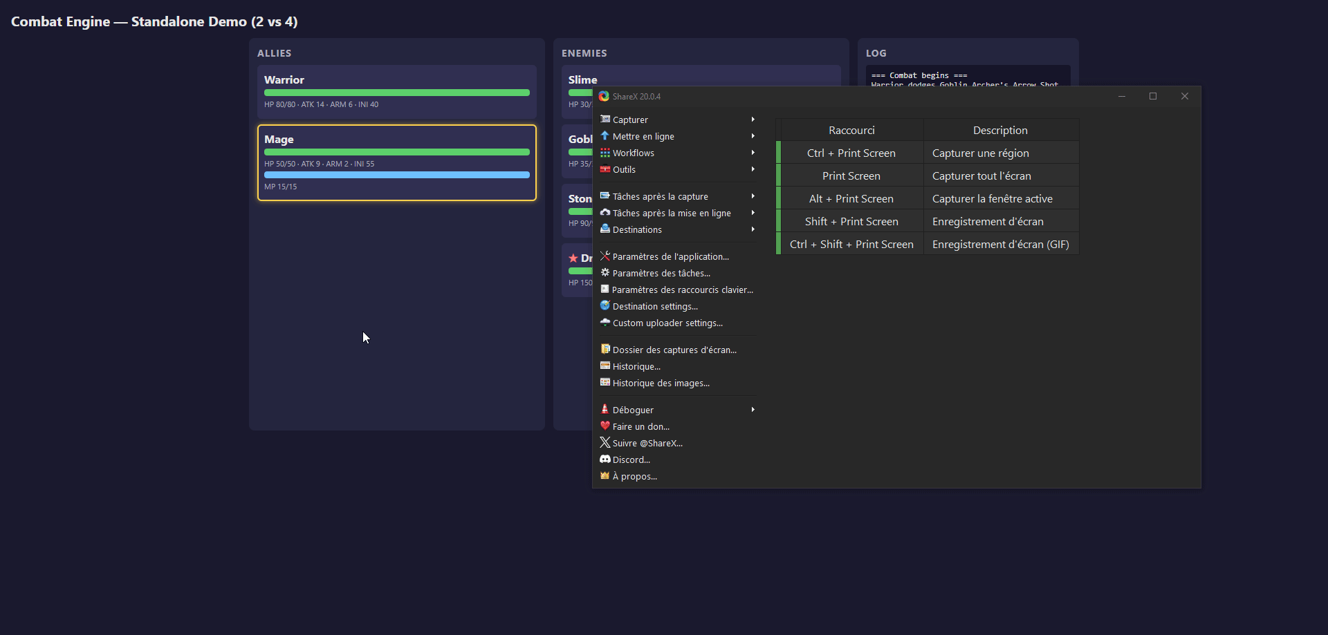Expand the Capturer submenu arrow
Viewport: 1328px width, 635px height.
tap(753, 120)
